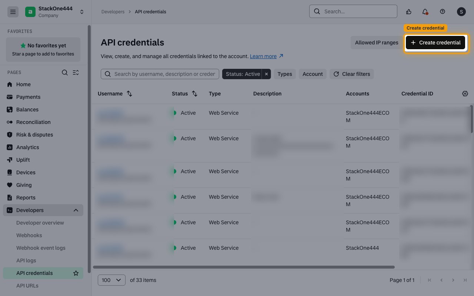Click Create credential button

(435, 43)
